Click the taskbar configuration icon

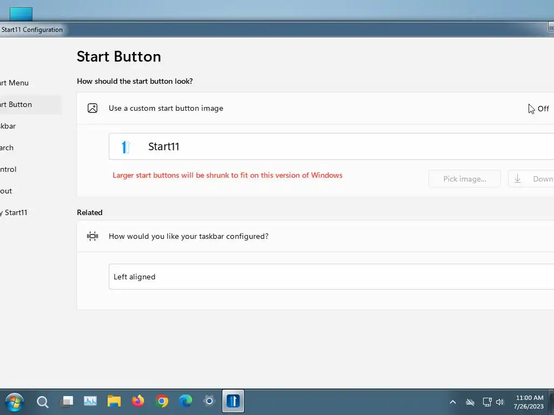(x=93, y=236)
